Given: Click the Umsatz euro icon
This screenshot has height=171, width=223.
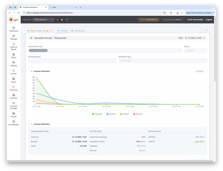Looking at the screenshot, I should pos(14,71).
